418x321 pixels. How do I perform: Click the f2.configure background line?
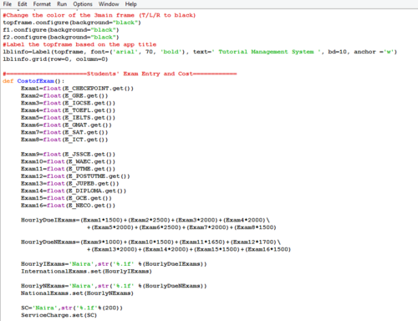61,37
